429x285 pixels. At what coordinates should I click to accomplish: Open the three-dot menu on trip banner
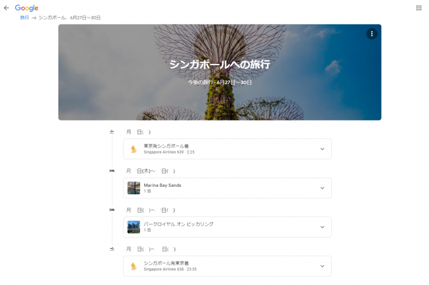(x=372, y=34)
